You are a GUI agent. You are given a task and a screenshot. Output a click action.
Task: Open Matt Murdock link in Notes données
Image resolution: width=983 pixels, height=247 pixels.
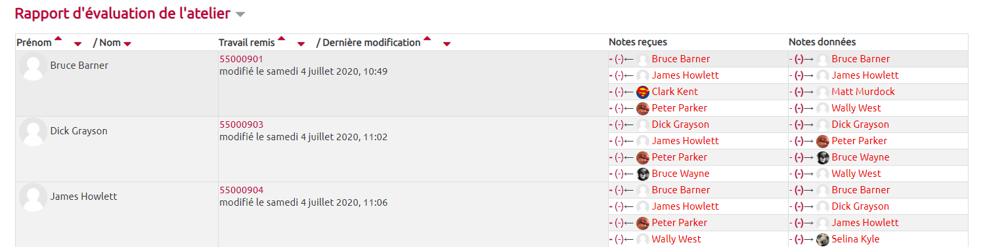point(863,92)
